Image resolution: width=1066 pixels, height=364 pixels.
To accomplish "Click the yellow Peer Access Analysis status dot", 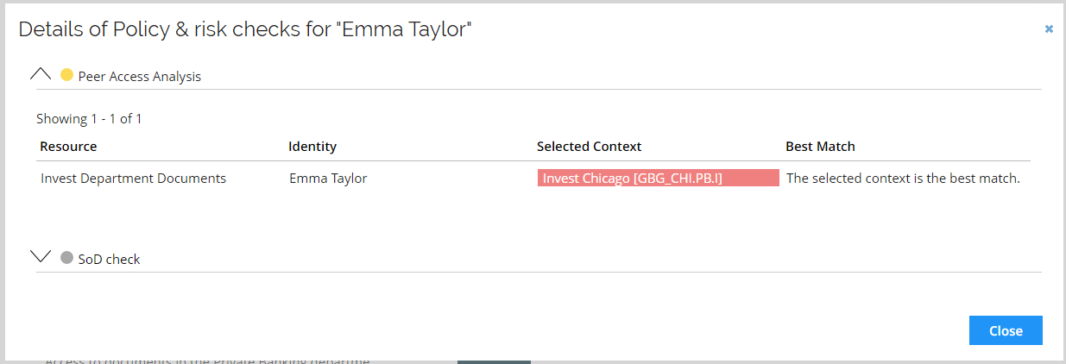I will click(x=66, y=75).
